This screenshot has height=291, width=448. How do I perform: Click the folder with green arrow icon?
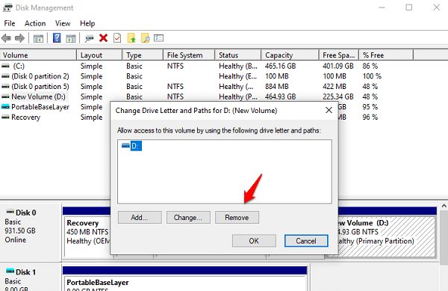coord(131,37)
